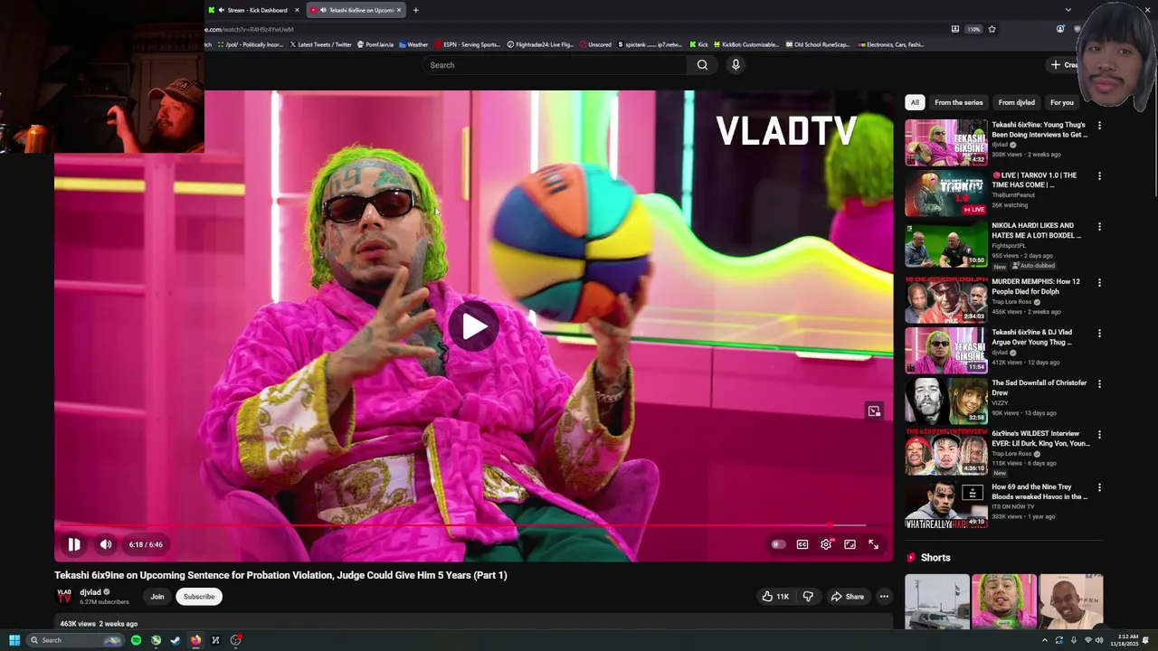The height and width of the screenshot is (651, 1158).
Task: Open Firefox from the taskbar
Action: 195,640
